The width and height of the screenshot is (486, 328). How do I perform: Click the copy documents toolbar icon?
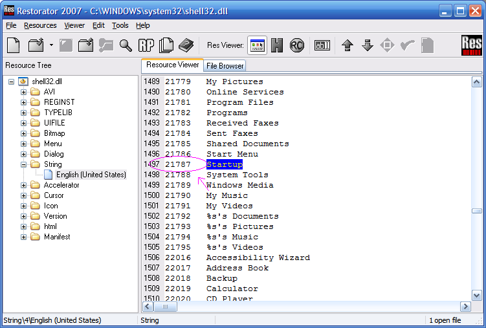166,45
